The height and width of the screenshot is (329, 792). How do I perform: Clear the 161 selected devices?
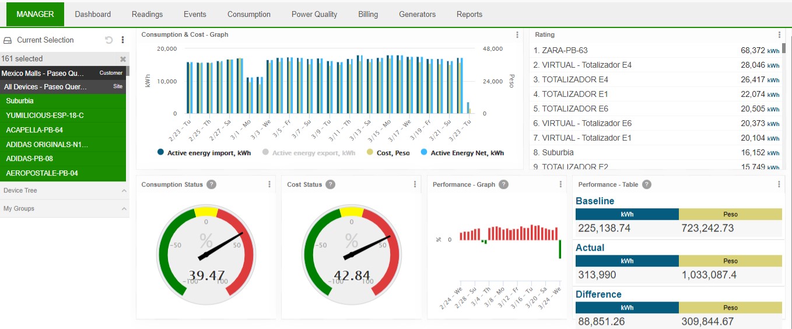[123, 59]
